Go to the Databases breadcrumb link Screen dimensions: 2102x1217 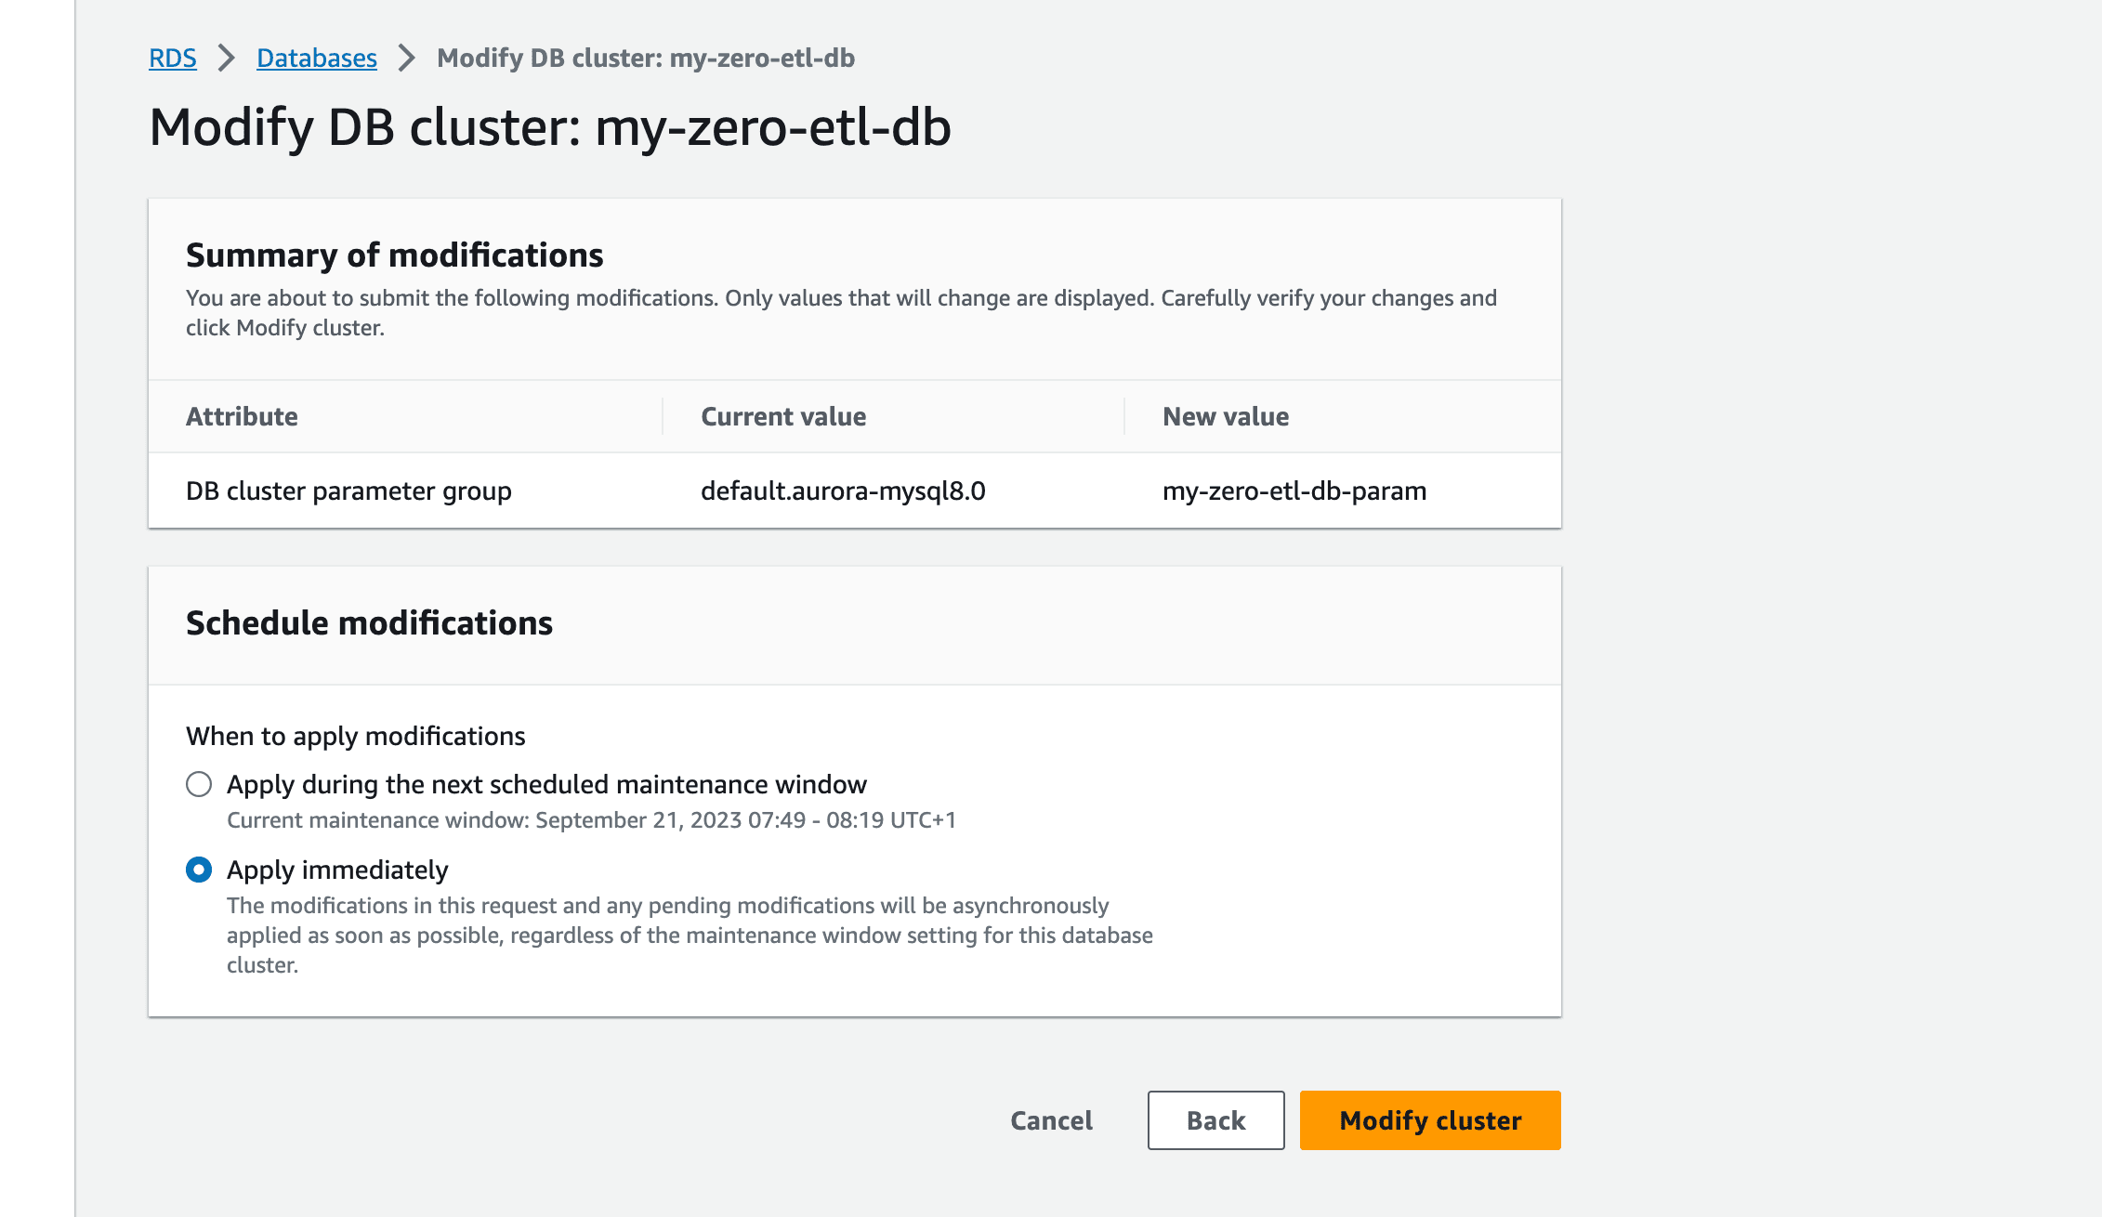click(317, 58)
